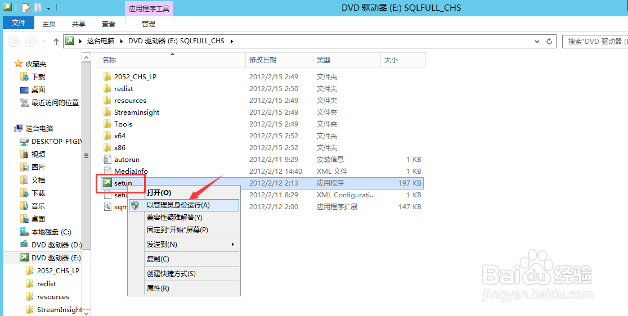
Task: Choose 兼容性疑难解答(Y) from context menu
Action: tap(184, 218)
